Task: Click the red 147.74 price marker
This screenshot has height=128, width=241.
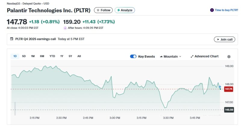Action: click(x=229, y=89)
